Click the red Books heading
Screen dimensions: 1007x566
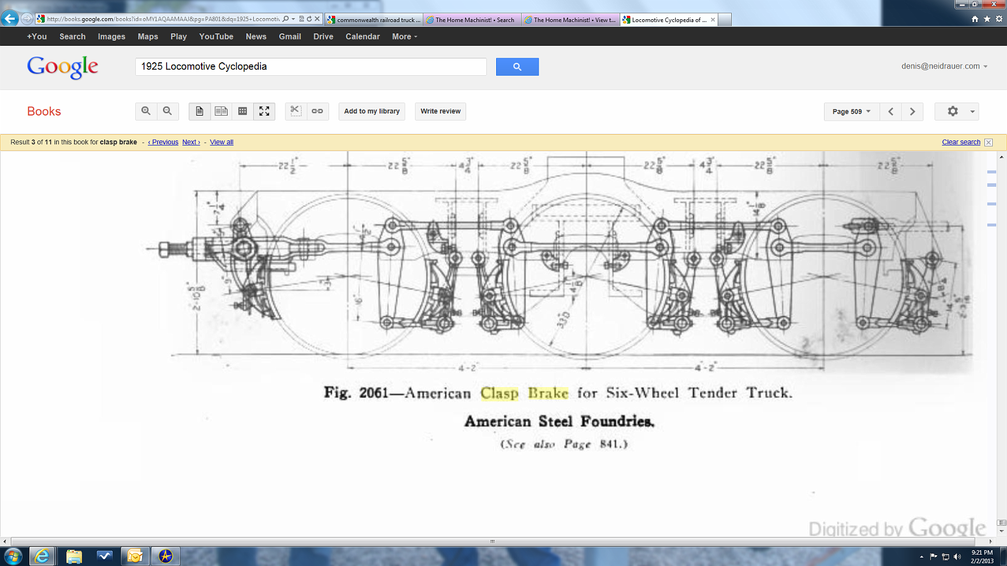pyautogui.click(x=44, y=112)
